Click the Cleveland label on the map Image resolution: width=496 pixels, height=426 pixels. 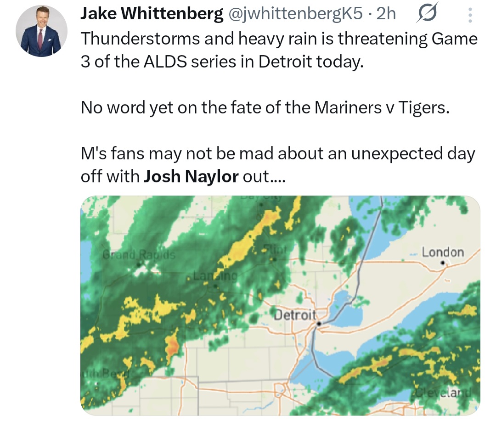coord(443,392)
